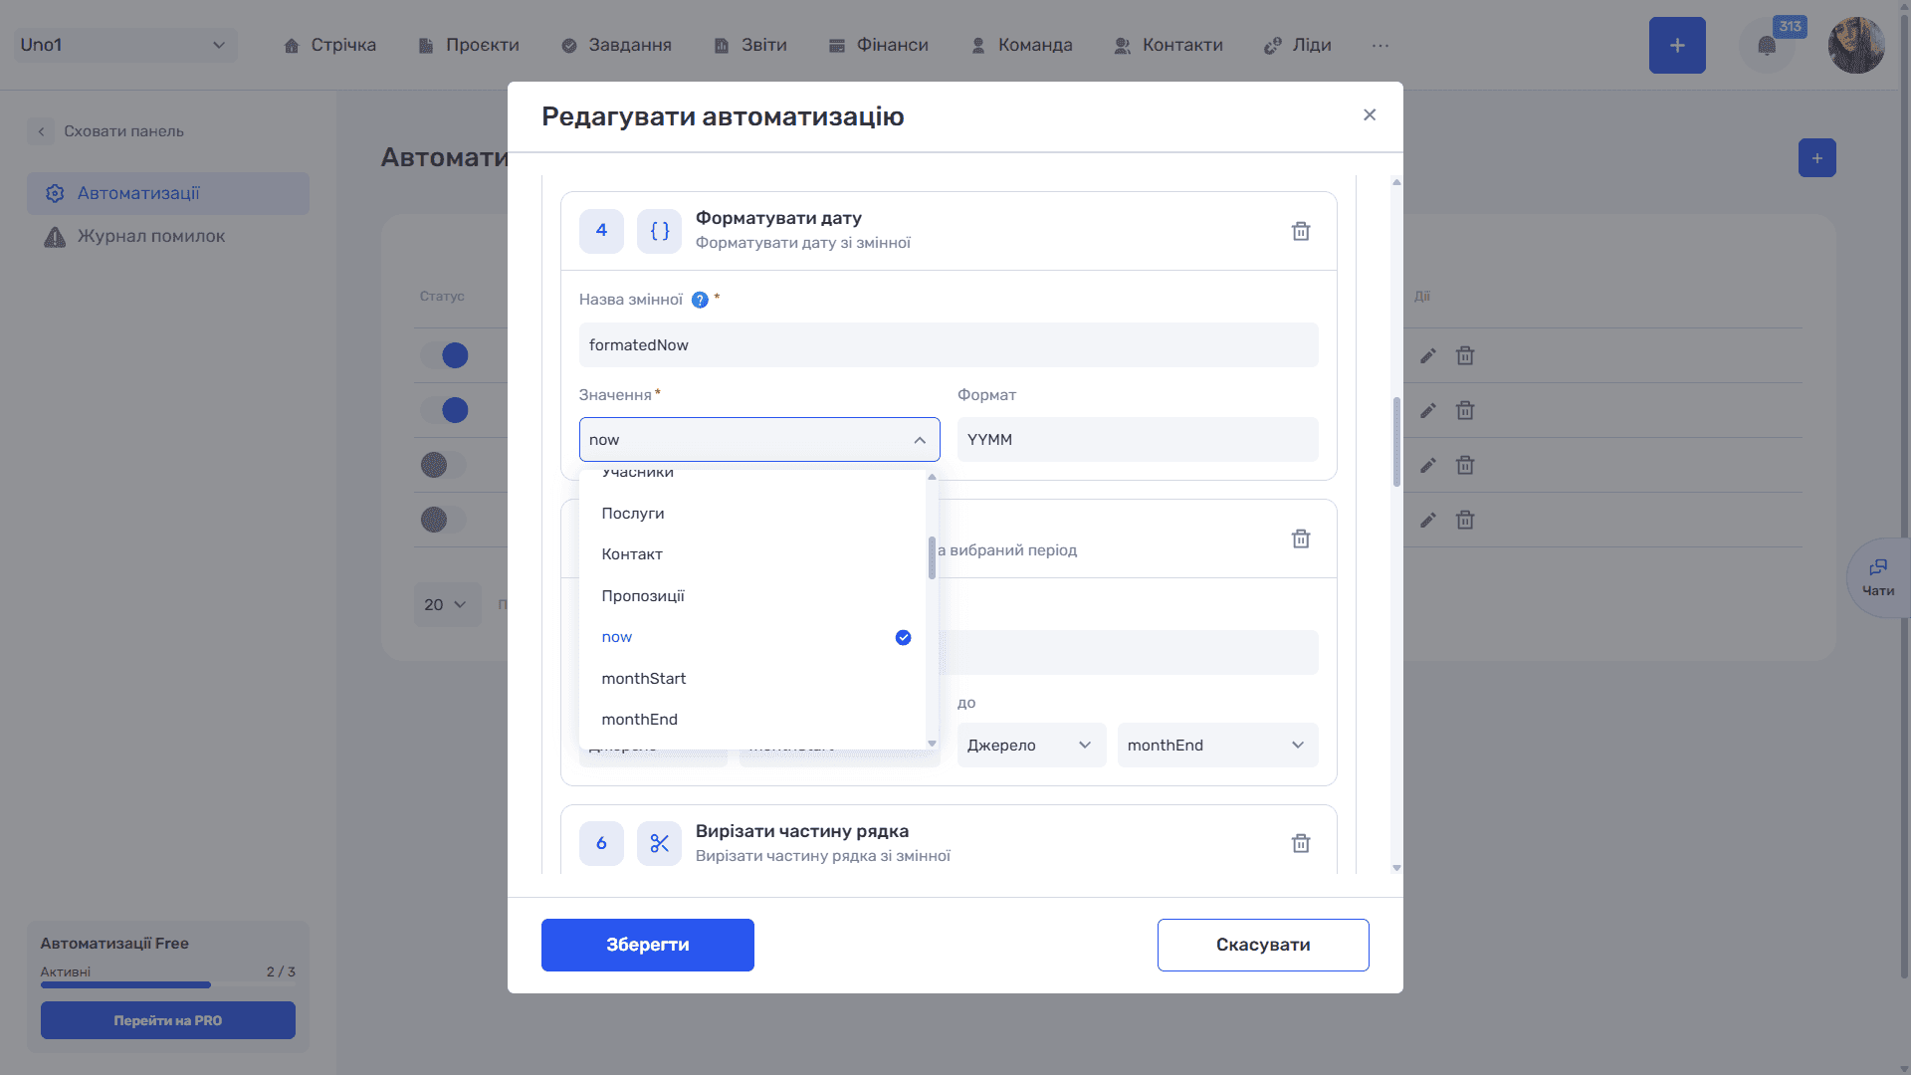Click the add automation plus button

pyautogui.click(x=1816, y=158)
